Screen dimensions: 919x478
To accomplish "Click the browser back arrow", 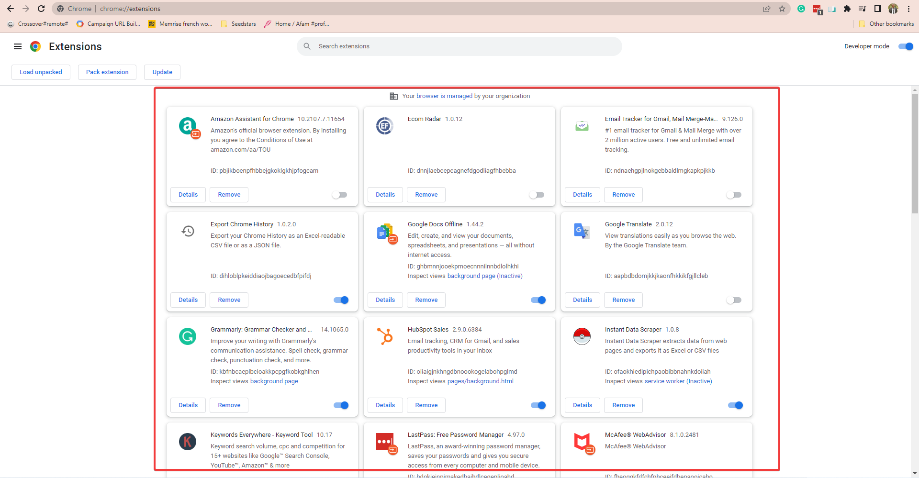I will [x=11, y=9].
